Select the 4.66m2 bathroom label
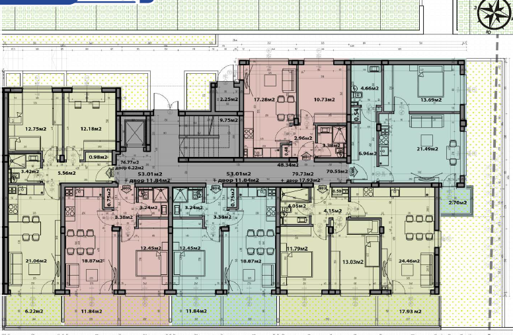The height and width of the screenshot is (335, 513). [x=369, y=88]
